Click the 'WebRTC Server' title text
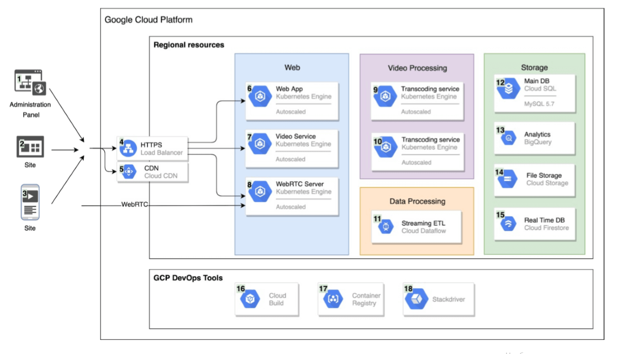 click(x=300, y=184)
